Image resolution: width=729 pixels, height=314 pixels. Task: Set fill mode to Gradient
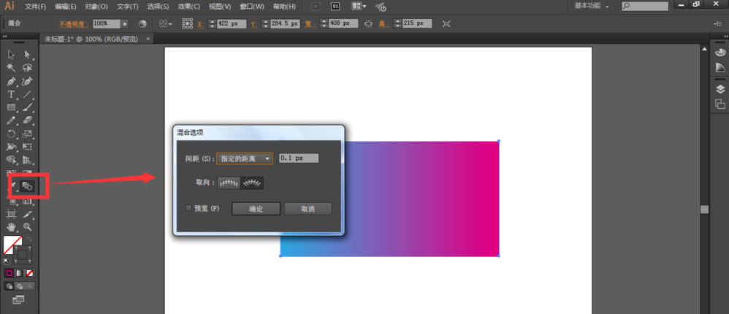19,273
